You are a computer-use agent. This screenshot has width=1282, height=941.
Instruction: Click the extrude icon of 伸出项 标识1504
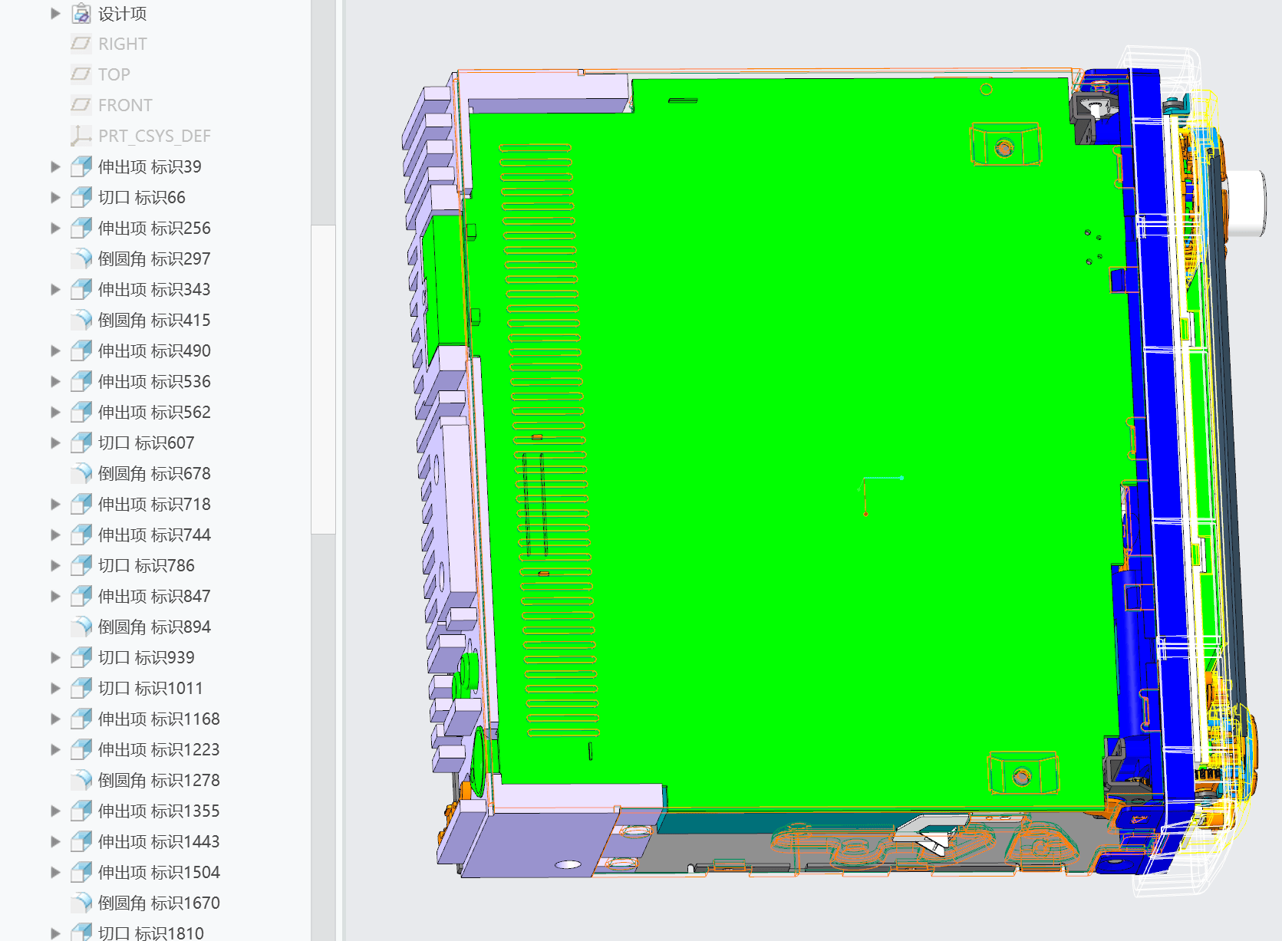(81, 872)
